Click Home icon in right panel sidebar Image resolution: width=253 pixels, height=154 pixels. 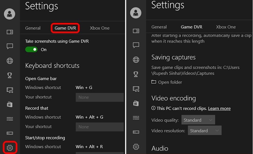[x=136, y=31]
